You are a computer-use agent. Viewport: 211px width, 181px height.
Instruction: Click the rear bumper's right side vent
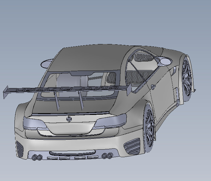132,146
